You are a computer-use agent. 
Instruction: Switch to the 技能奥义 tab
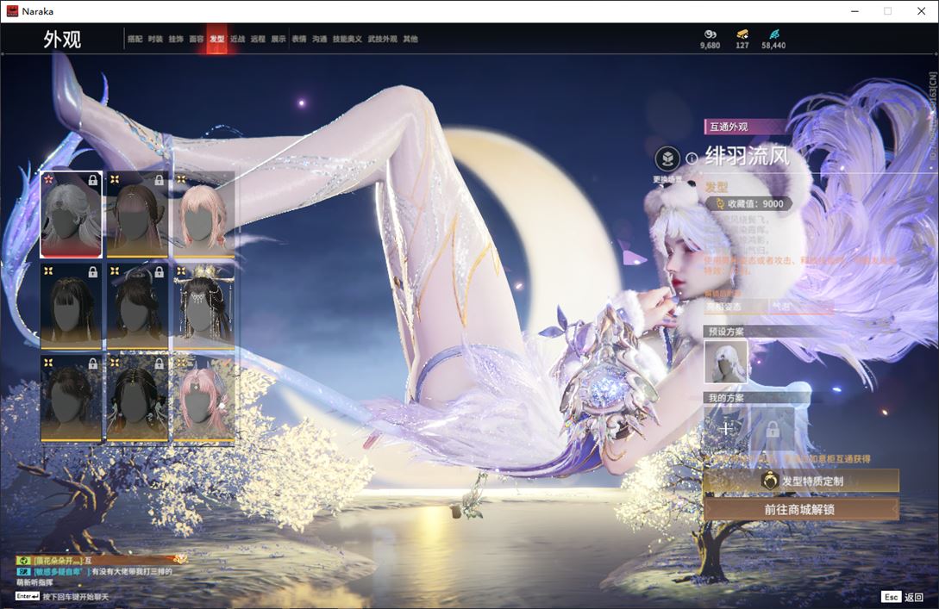(x=347, y=39)
